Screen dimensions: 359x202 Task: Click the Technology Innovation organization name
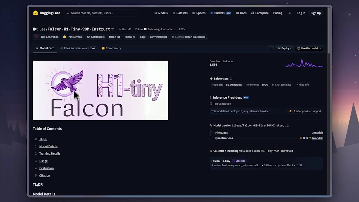pos(162,29)
